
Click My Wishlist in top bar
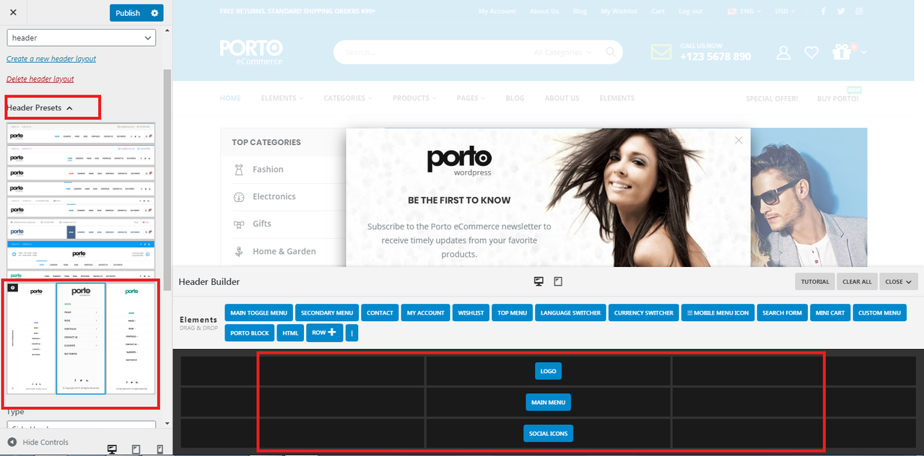point(619,11)
